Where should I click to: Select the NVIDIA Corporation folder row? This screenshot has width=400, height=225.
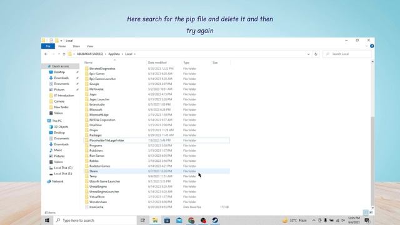157,120
